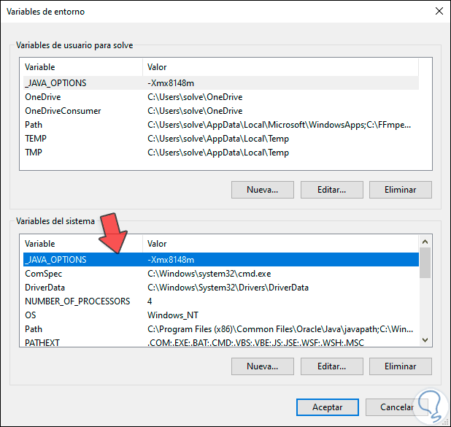This screenshot has width=451, height=427.
Task: Select the NUMBER_OF_PROCESSORS system variable
Action: (77, 301)
